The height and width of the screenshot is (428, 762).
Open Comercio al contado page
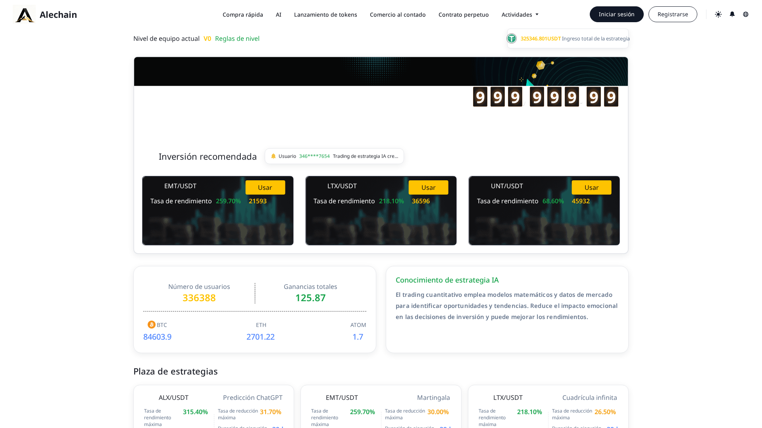[398, 15]
